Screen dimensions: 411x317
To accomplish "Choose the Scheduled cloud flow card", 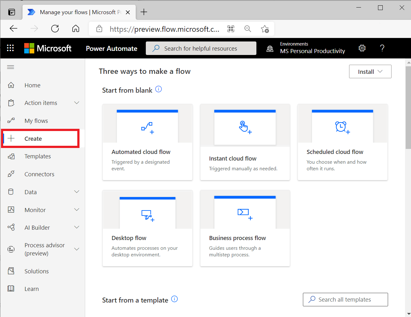I will coord(342,142).
